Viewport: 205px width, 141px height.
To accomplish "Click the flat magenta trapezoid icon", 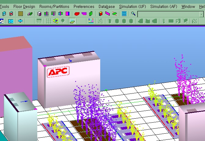I will click(x=84, y=14).
